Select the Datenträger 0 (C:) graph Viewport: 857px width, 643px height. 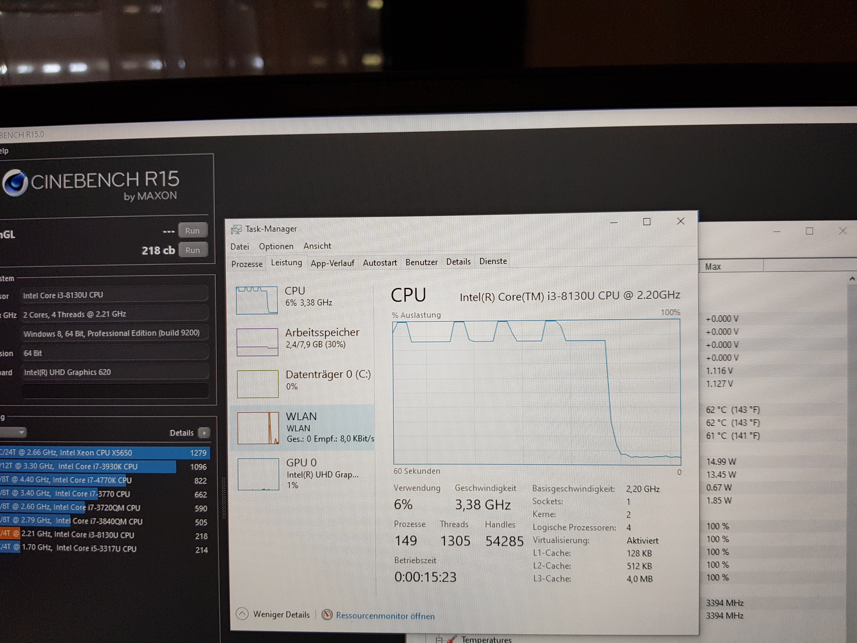(258, 384)
